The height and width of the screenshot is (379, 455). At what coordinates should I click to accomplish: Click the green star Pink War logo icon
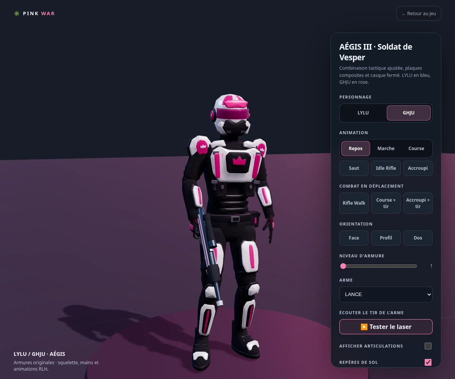point(17,14)
